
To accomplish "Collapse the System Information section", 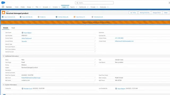I will [x=3, y=85].
